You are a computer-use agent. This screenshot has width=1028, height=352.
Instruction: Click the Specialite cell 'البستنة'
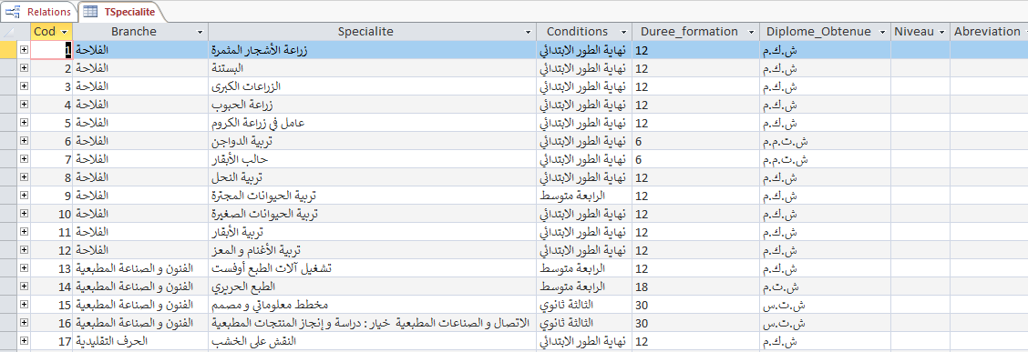point(373,68)
